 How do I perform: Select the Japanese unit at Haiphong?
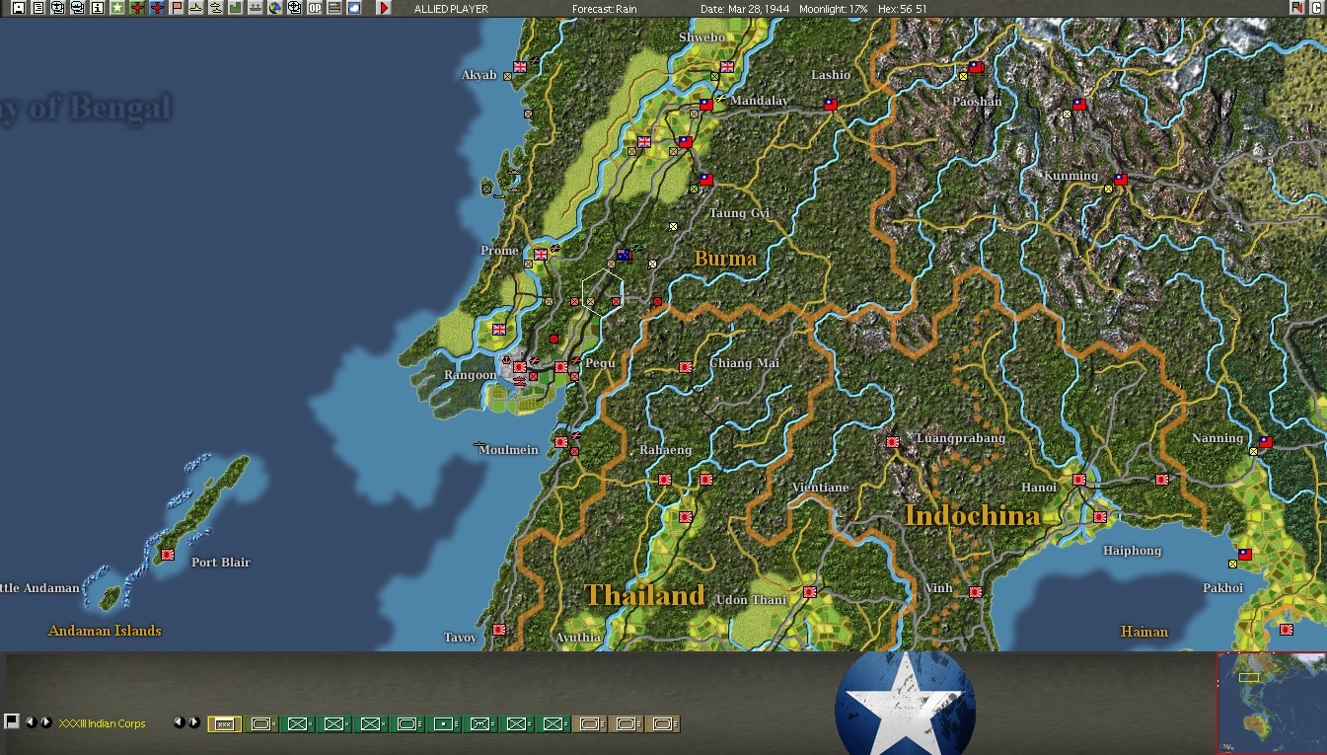pos(1100,517)
